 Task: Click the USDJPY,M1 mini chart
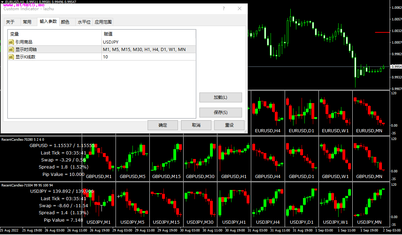click(99, 204)
